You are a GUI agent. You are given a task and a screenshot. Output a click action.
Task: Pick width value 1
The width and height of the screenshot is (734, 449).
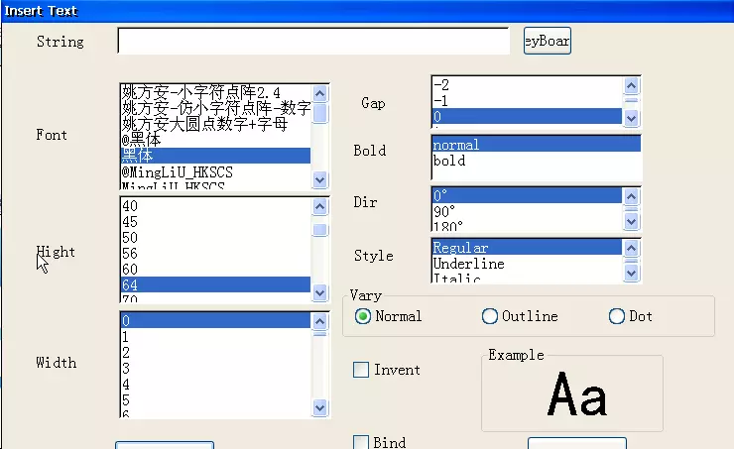click(215, 337)
